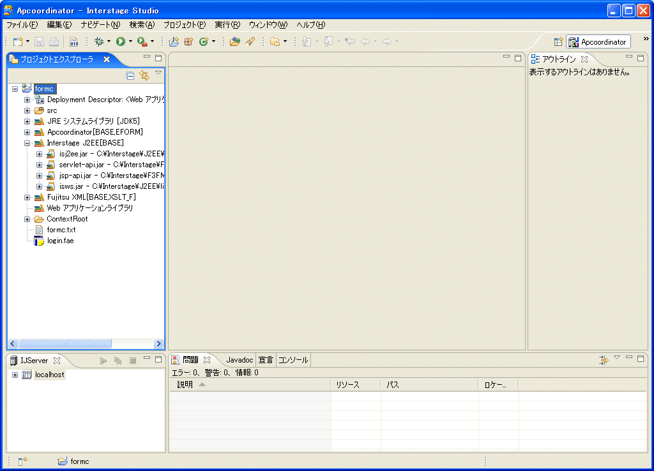
Task: Click the Back navigation arrow
Action: click(x=365, y=41)
